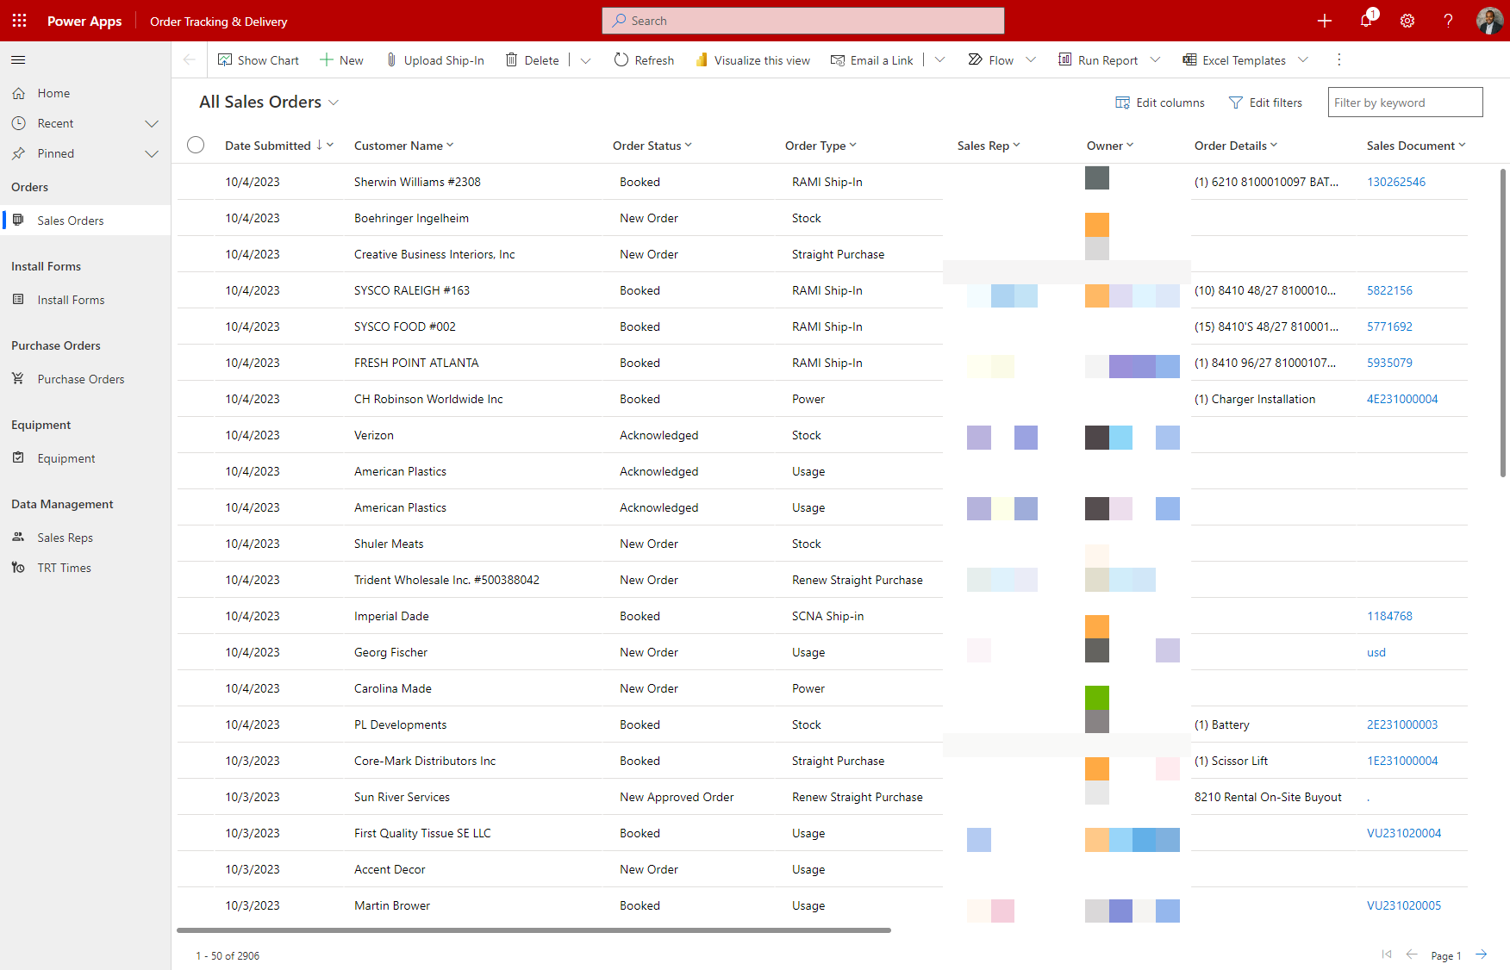Toggle the select all rows circle
The image size is (1510, 970).
click(x=196, y=145)
